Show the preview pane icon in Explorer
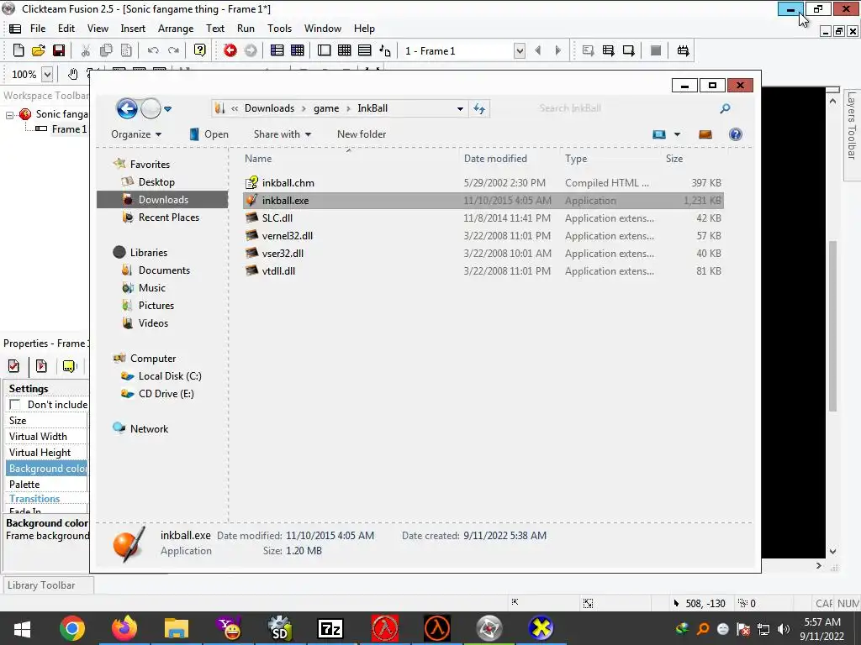This screenshot has height=645, width=861. click(705, 134)
